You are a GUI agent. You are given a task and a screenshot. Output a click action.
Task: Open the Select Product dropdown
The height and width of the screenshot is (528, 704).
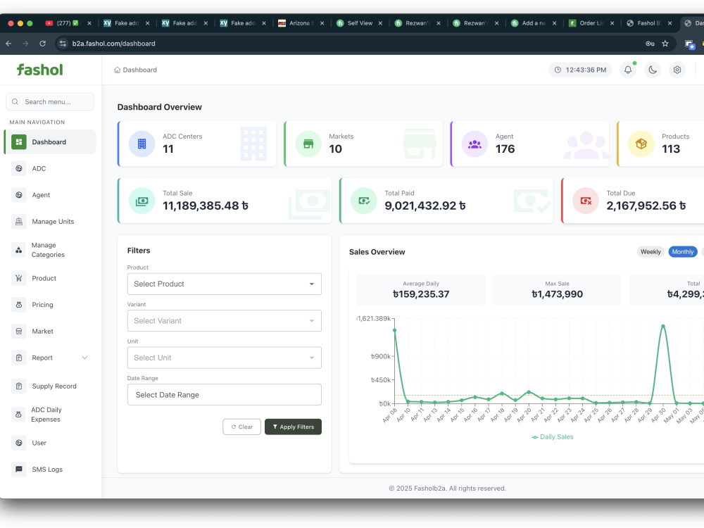(224, 284)
